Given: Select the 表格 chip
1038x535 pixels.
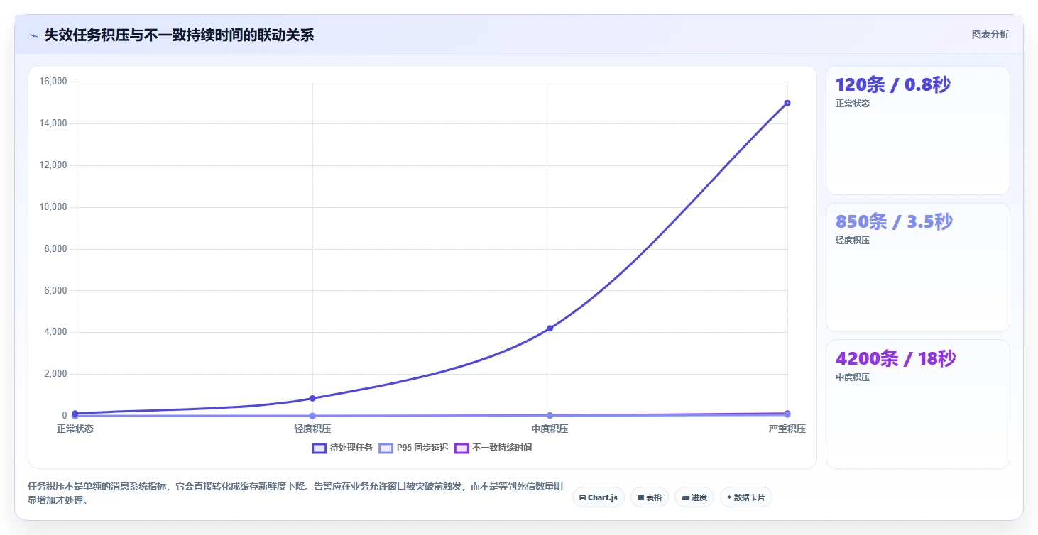Looking at the screenshot, I should tap(650, 497).
